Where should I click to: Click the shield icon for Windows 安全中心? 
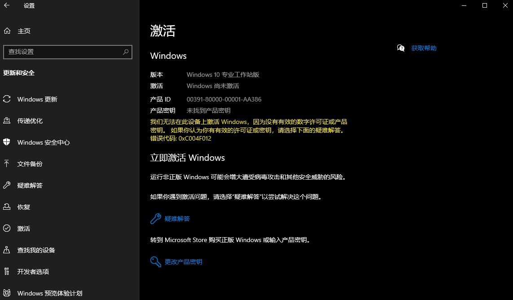7,142
